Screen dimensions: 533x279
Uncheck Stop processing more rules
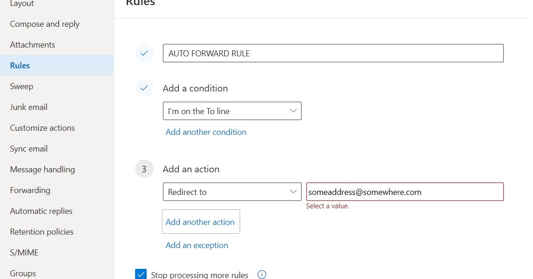click(x=141, y=274)
